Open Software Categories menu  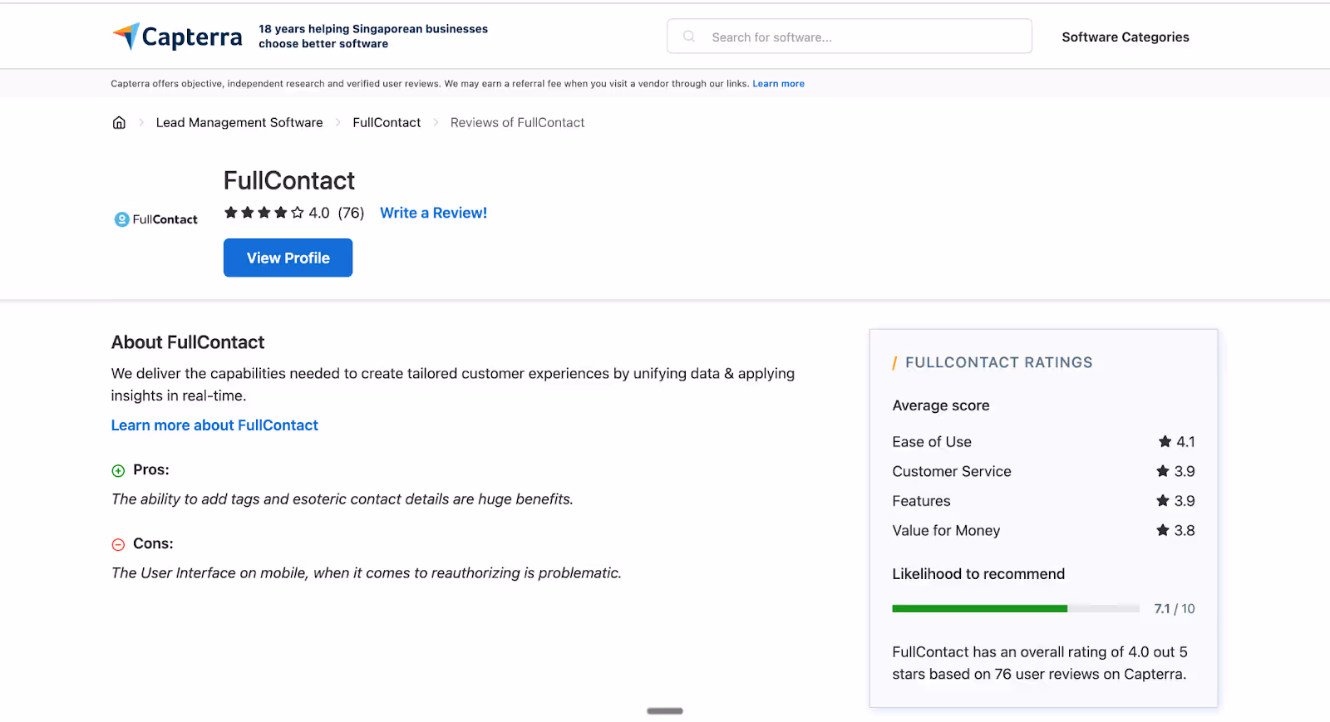click(x=1126, y=37)
